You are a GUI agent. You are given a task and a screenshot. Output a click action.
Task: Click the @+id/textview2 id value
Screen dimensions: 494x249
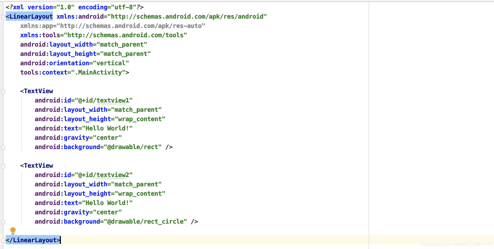[104, 175]
